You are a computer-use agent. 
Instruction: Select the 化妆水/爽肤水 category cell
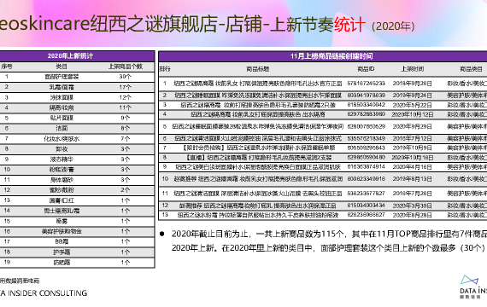coord(62,139)
